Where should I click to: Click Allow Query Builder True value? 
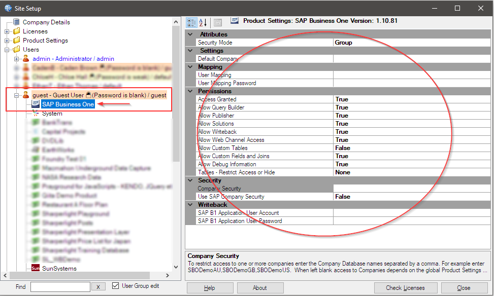pyautogui.click(x=411, y=107)
